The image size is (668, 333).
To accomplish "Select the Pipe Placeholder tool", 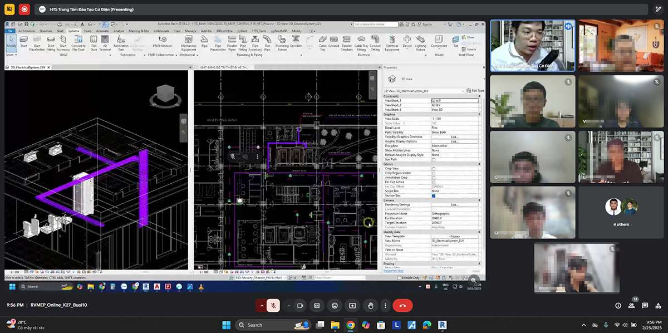I will (218, 43).
